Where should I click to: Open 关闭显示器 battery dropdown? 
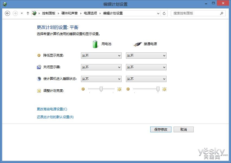tap(101, 67)
